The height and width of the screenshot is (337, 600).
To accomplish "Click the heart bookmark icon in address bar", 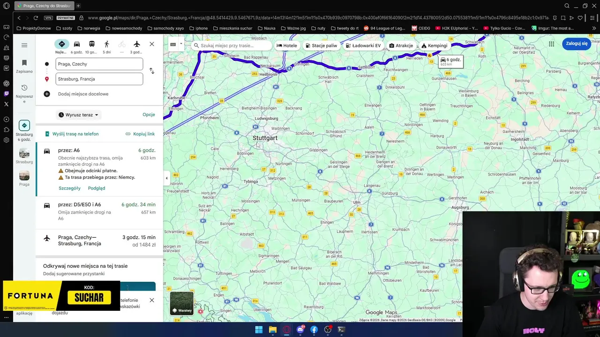I will point(580,18).
